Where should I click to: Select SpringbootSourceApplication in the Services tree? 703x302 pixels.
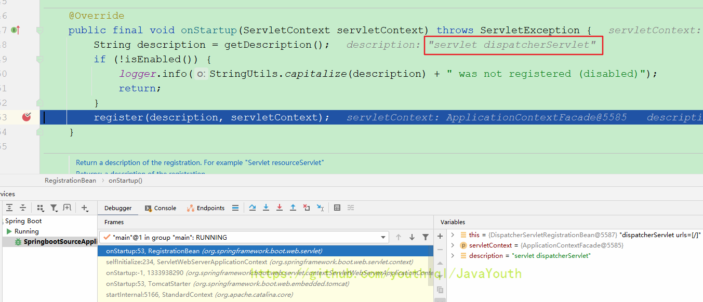(57, 242)
